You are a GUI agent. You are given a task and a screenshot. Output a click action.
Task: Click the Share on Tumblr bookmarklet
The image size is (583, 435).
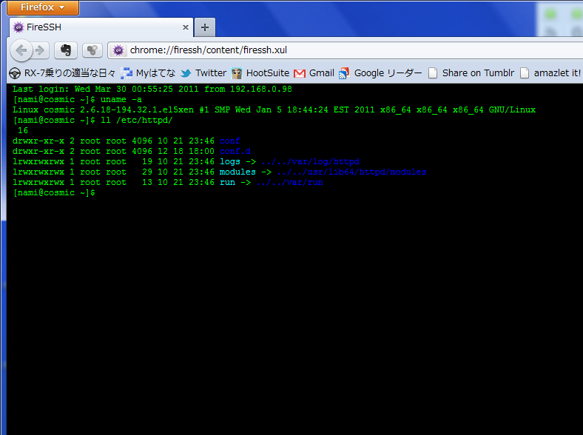pos(471,73)
